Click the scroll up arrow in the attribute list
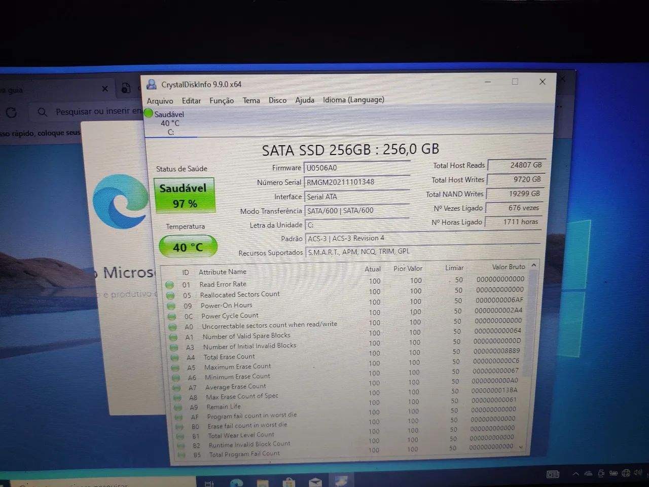649x487 pixels. (x=534, y=266)
